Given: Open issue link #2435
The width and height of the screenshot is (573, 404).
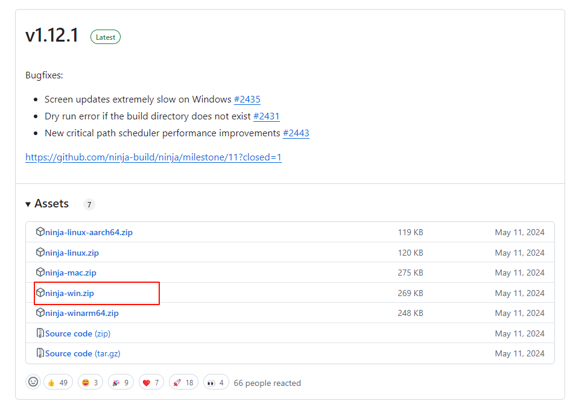Looking at the screenshot, I should pos(247,99).
